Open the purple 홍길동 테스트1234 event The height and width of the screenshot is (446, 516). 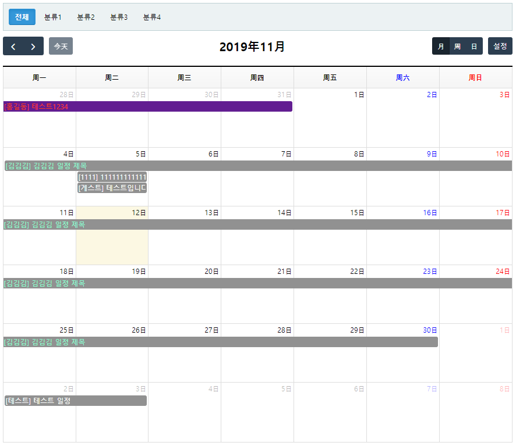tap(147, 106)
